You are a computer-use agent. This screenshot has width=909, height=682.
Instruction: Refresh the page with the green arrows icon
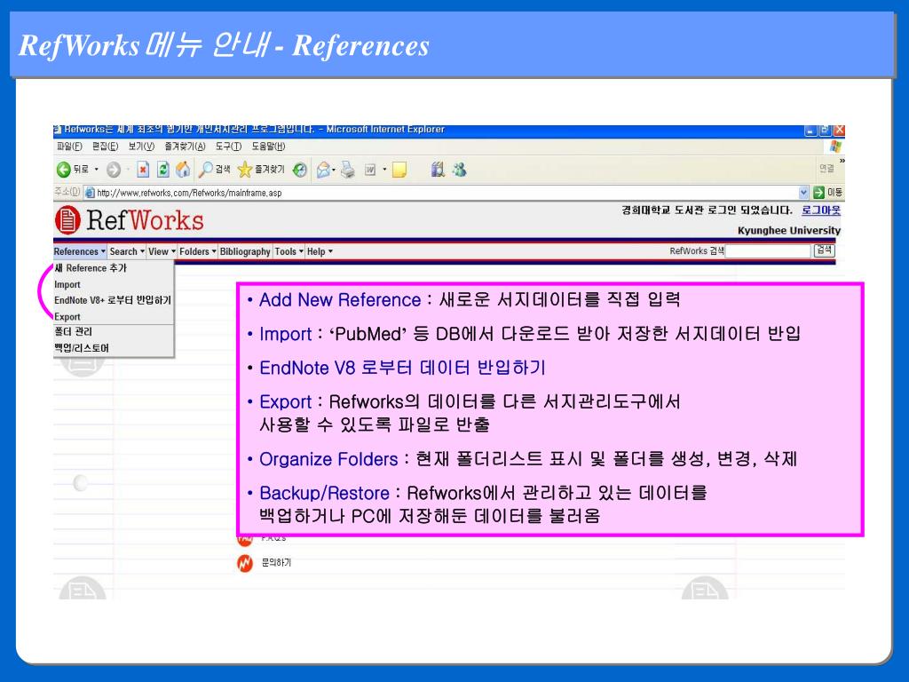tap(163, 170)
